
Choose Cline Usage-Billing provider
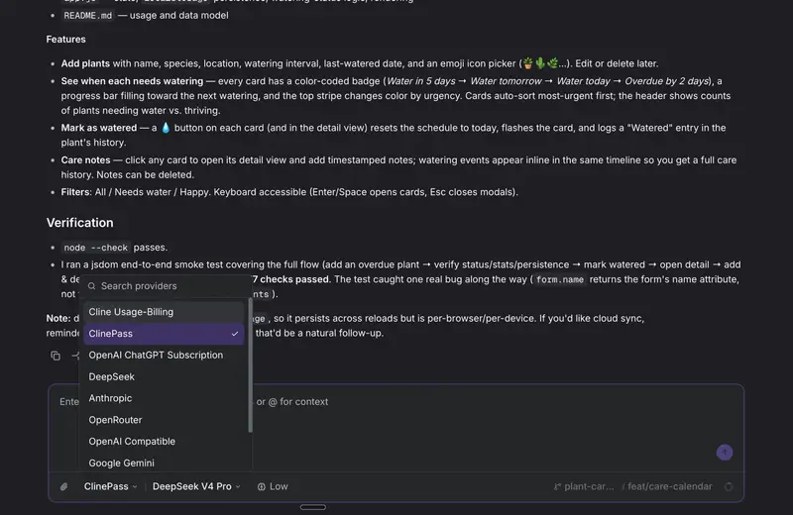(164, 312)
